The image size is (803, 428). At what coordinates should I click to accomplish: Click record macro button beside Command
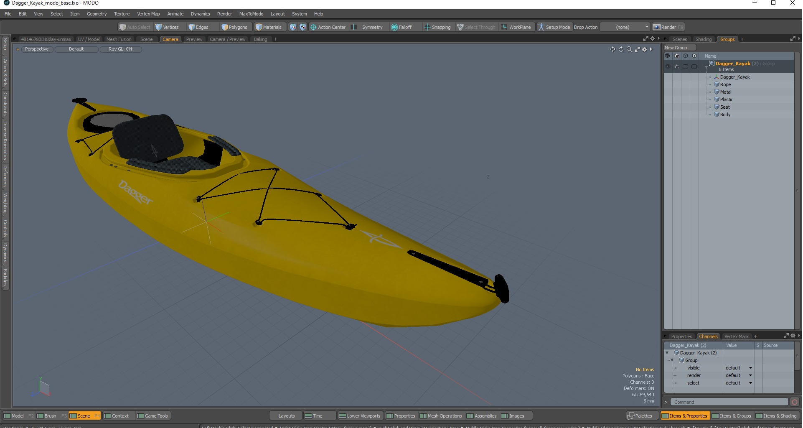(795, 402)
